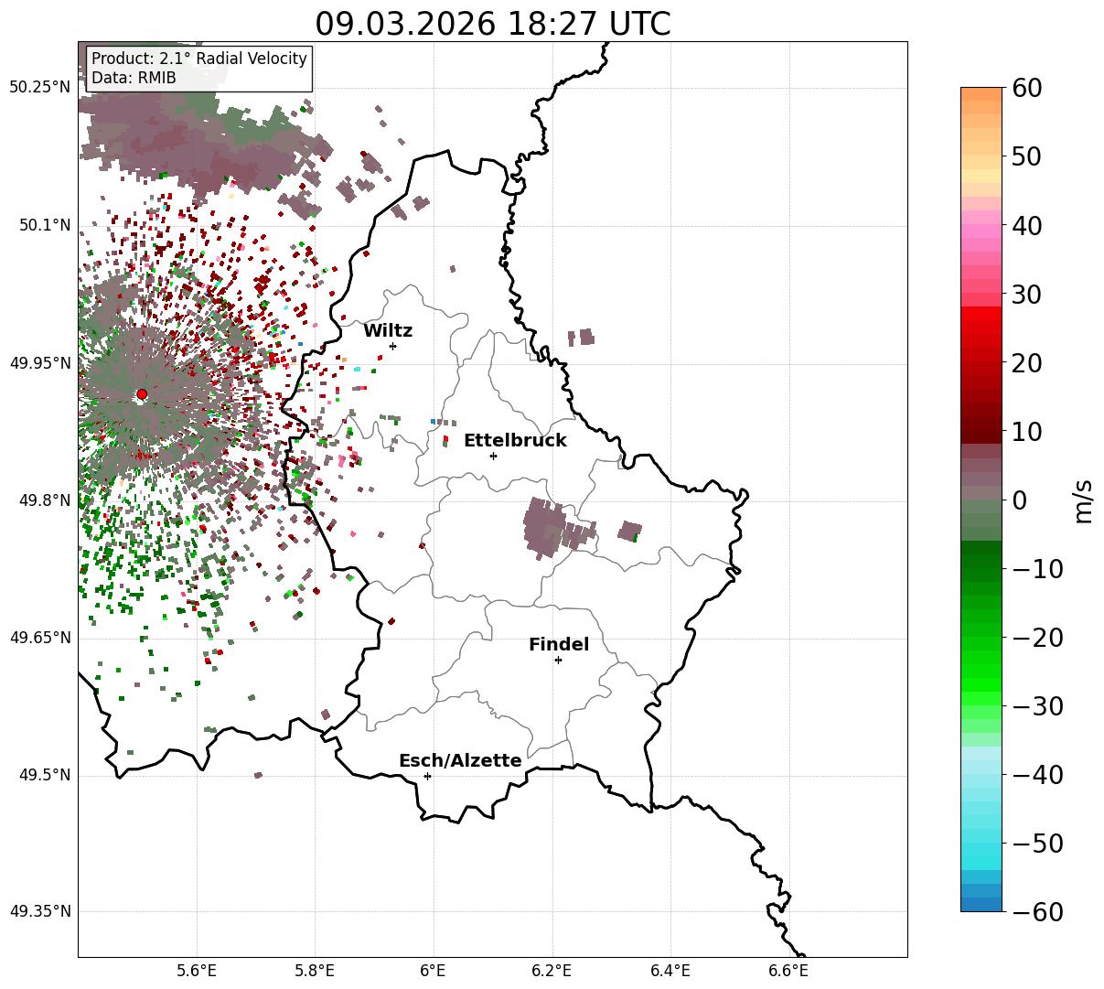Click the 49.8°N latitude label

click(x=44, y=500)
